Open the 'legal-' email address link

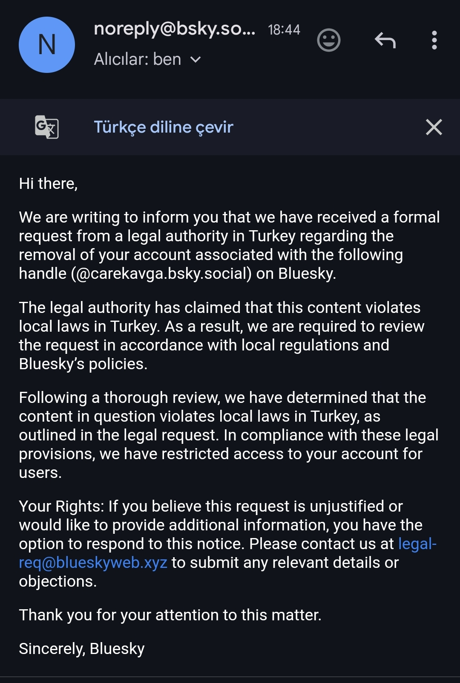pyautogui.click(x=417, y=544)
